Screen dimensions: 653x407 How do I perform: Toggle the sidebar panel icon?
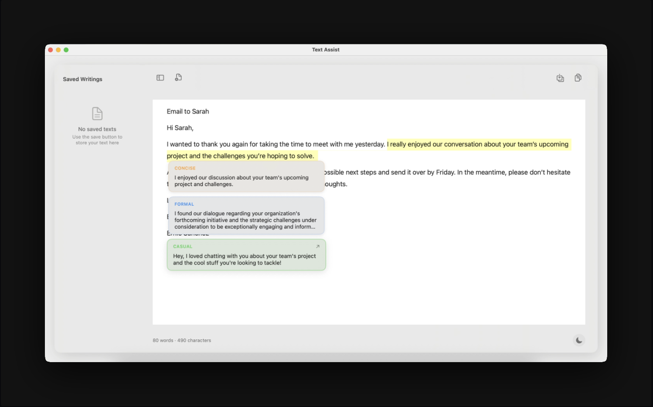(160, 78)
